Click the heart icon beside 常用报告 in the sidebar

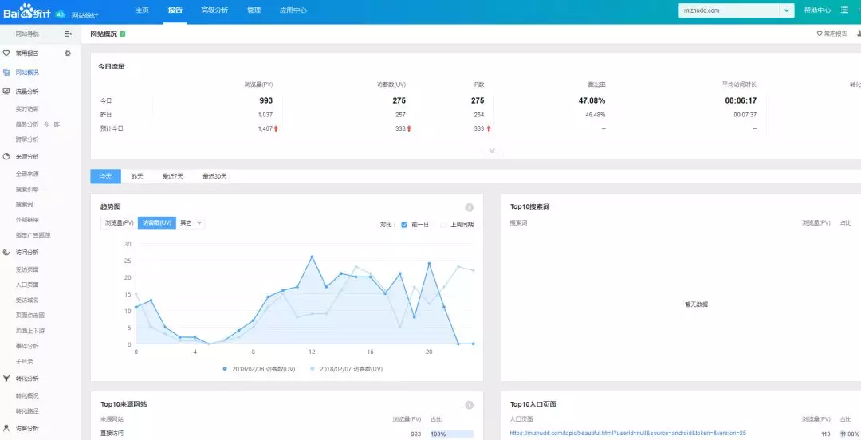6,53
